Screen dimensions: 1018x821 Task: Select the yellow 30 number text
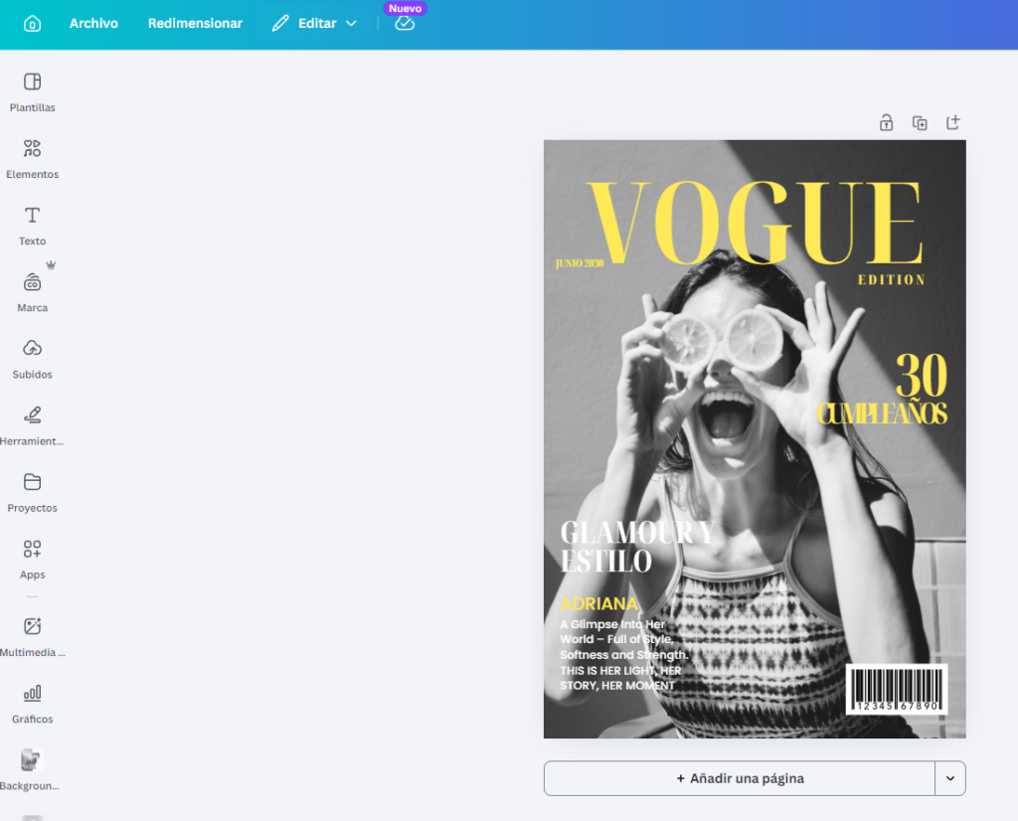(x=922, y=375)
